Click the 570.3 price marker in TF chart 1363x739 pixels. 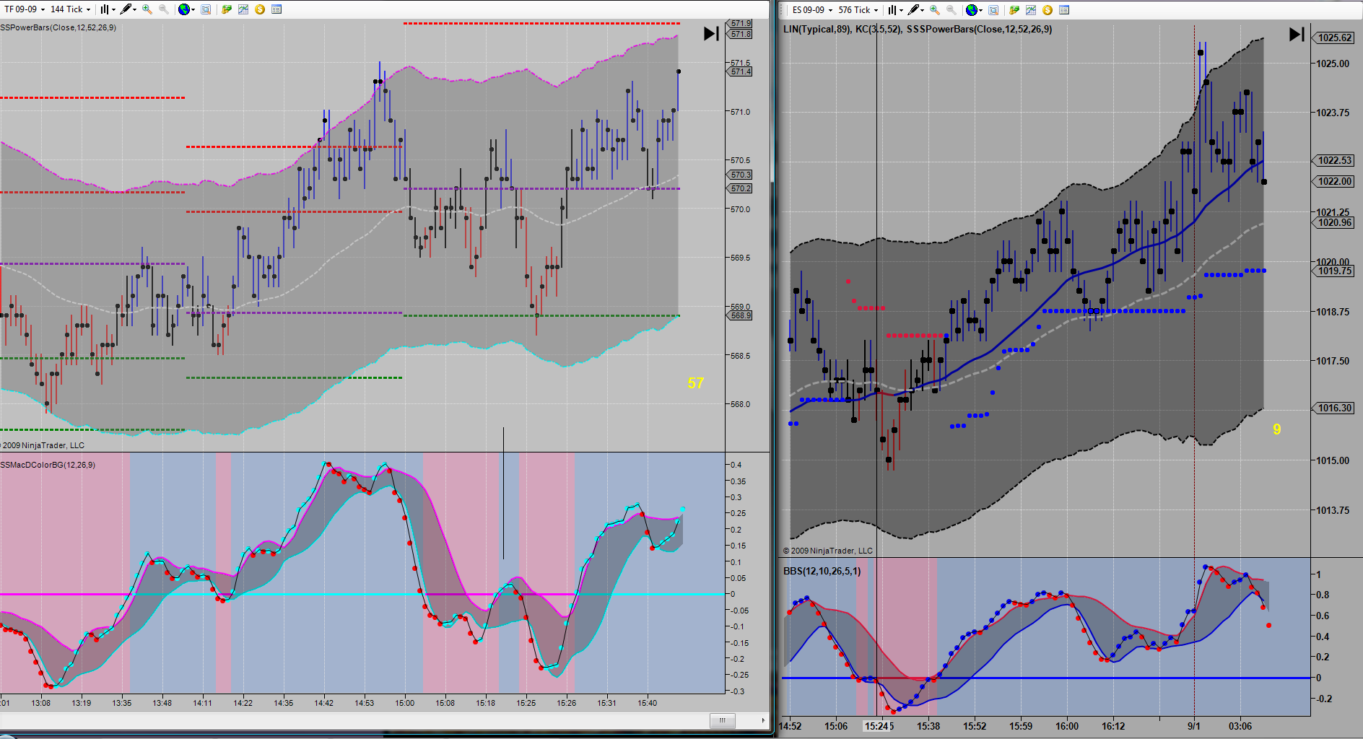point(741,175)
